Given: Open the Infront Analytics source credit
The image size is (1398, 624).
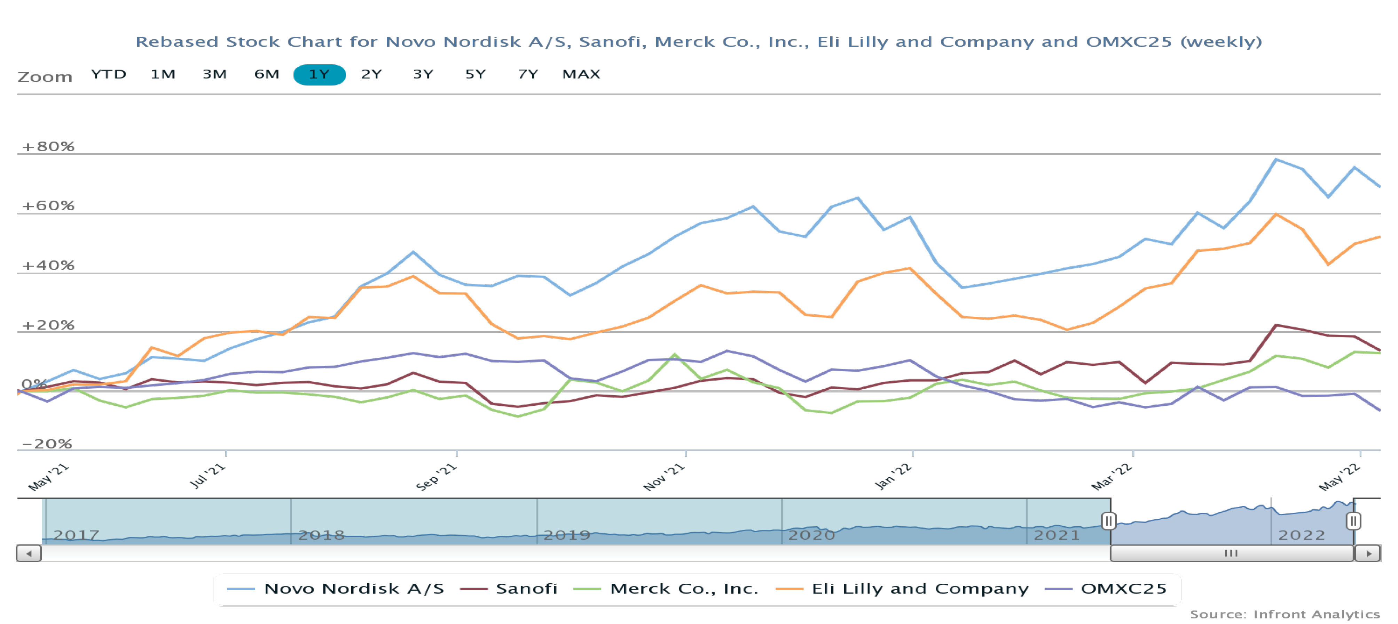Looking at the screenshot, I should tap(1285, 614).
